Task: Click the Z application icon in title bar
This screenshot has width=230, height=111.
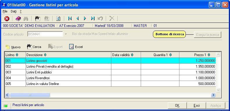Action: pyautogui.click(x=4, y=5)
